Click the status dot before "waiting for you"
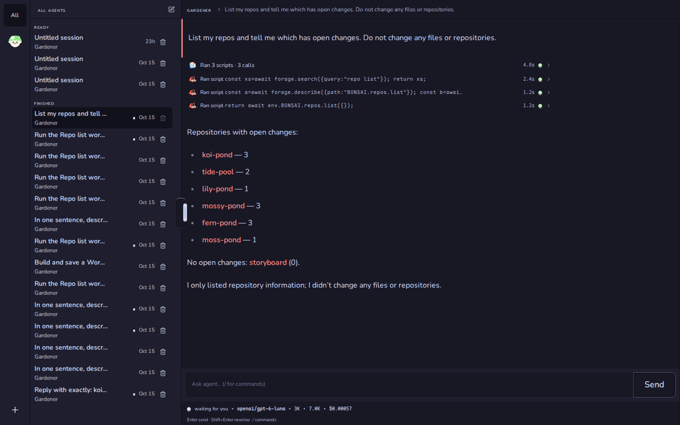The image size is (680, 425). point(189,409)
